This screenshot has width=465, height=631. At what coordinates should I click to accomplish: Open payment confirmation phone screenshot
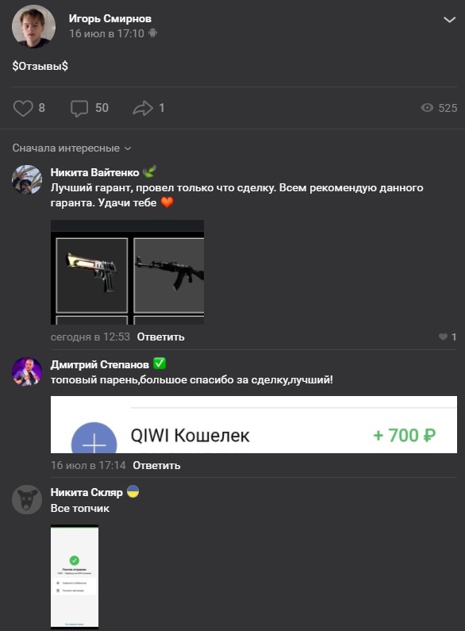pos(75,577)
